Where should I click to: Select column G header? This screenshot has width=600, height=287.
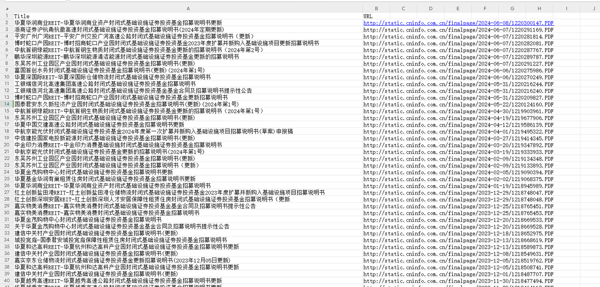(x=512, y=8)
